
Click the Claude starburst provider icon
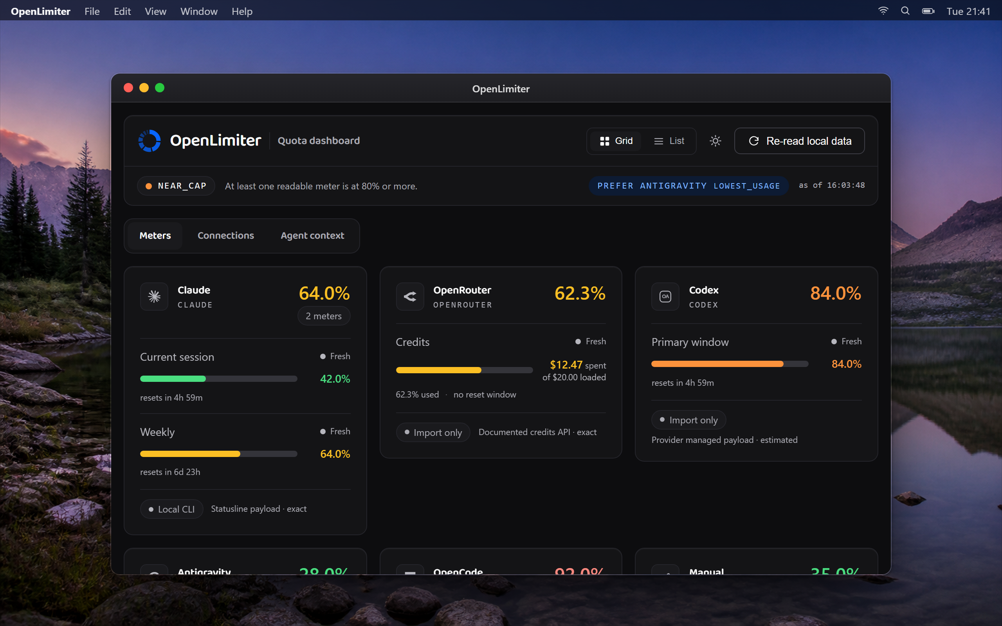pos(154,297)
